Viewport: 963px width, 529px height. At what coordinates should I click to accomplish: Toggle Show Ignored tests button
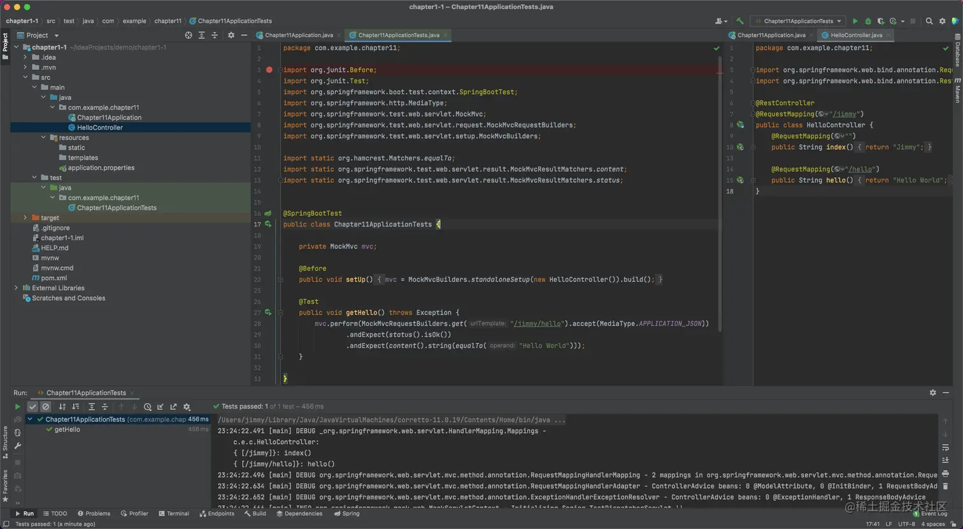45,406
